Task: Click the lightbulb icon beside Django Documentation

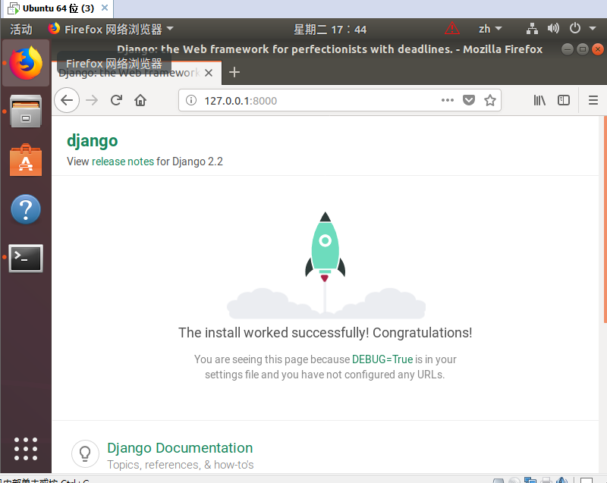Action: [x=85, y=453]
